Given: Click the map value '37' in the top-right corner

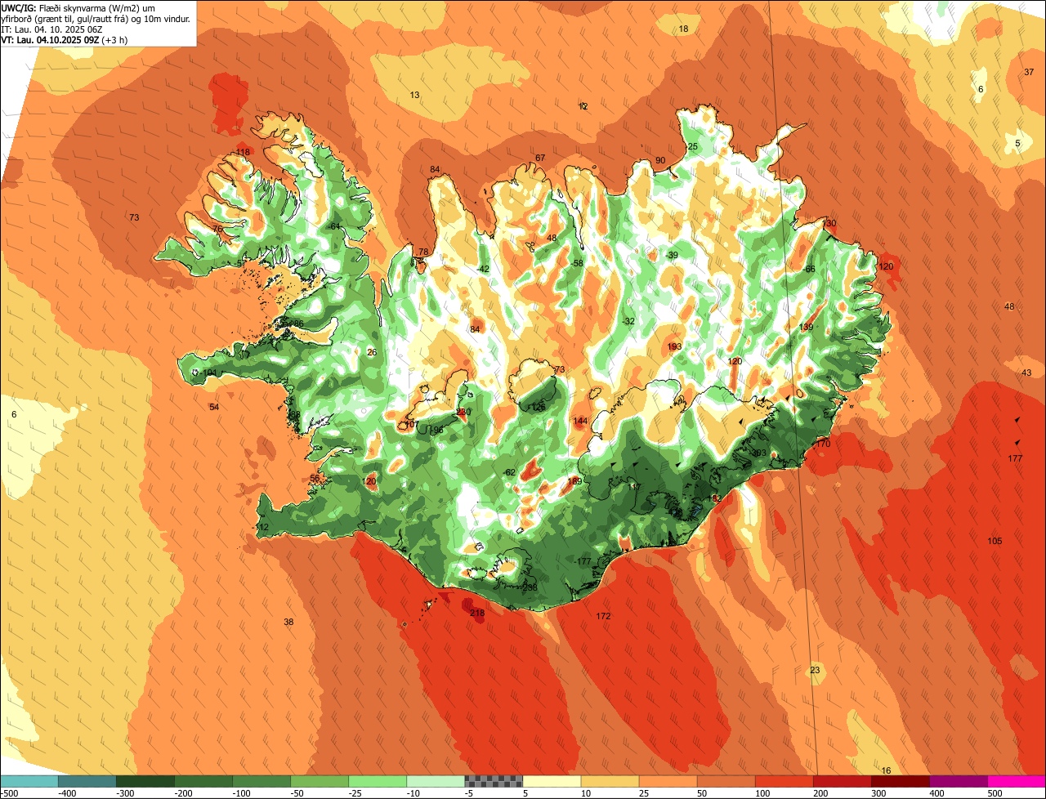Looking at the screenshot, I should 1029,72.
